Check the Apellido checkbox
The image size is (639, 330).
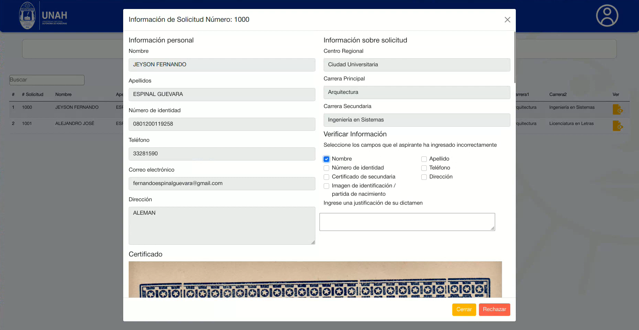click(424, 159)
